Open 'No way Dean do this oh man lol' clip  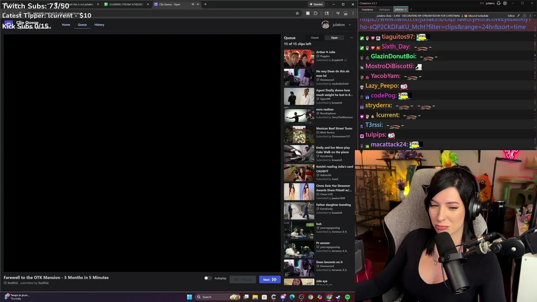[319, 78]
